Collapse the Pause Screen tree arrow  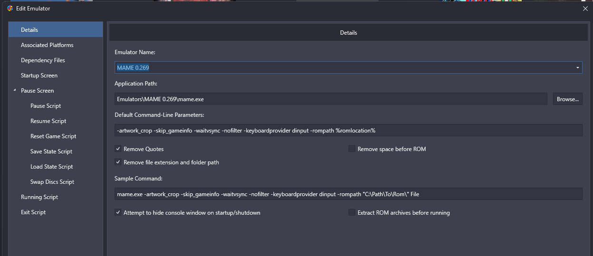(15, 90)
